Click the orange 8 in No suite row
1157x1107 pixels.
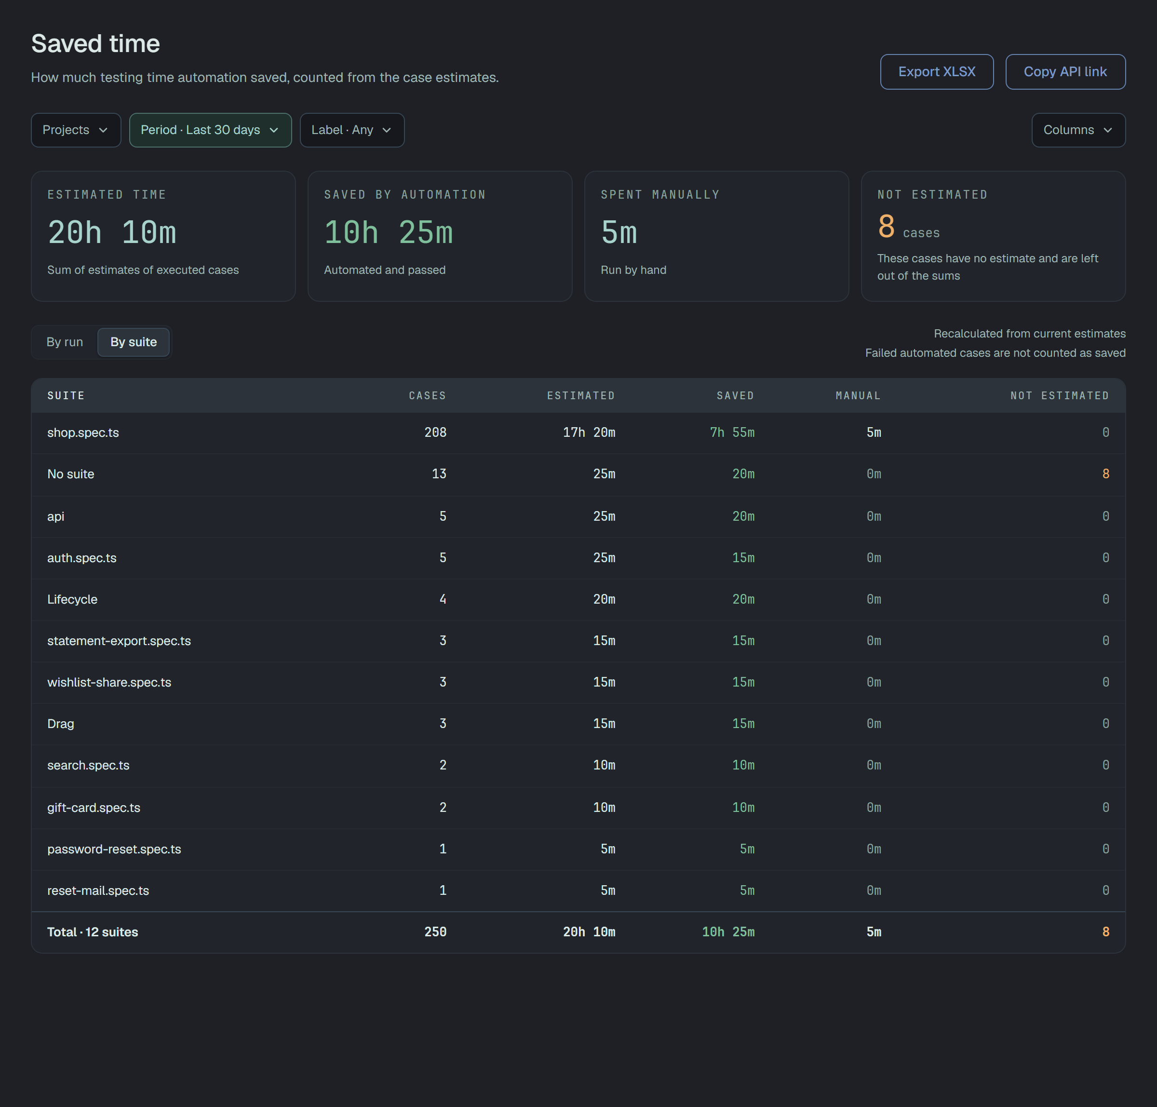[x=1106, y=474]
